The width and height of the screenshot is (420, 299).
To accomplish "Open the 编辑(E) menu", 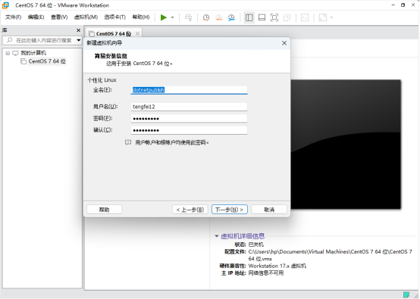I will point(36,17).
